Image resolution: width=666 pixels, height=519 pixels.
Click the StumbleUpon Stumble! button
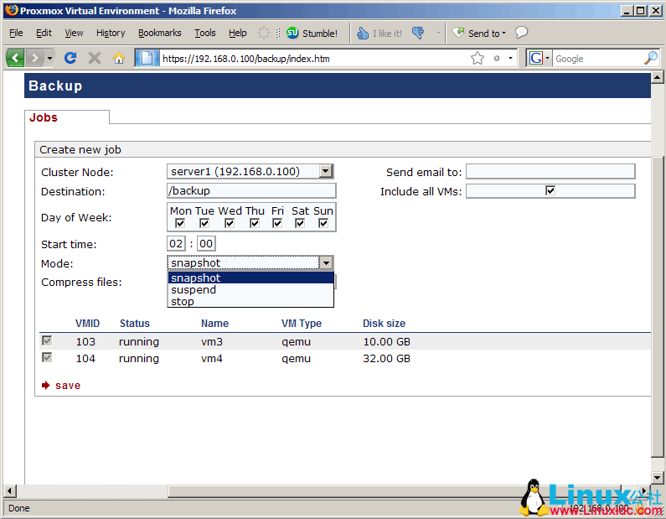(312, 34)
